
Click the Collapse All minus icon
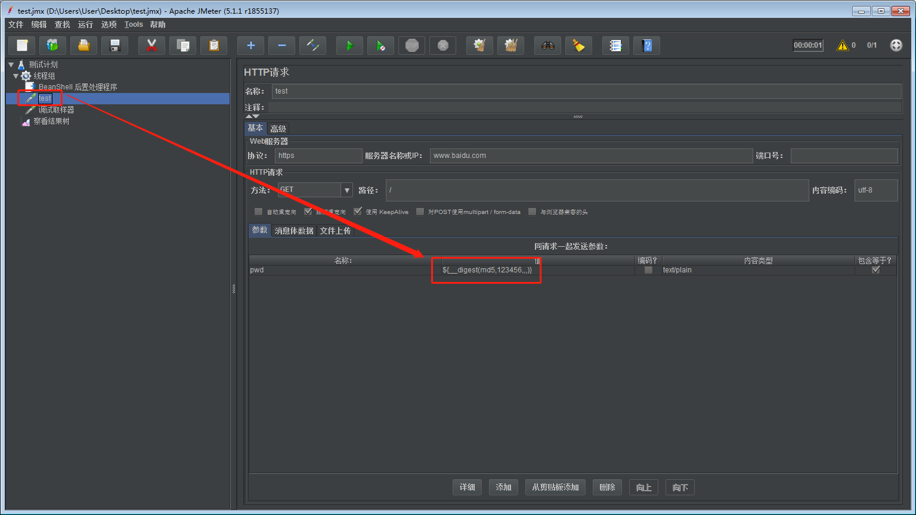pos(282,45)
